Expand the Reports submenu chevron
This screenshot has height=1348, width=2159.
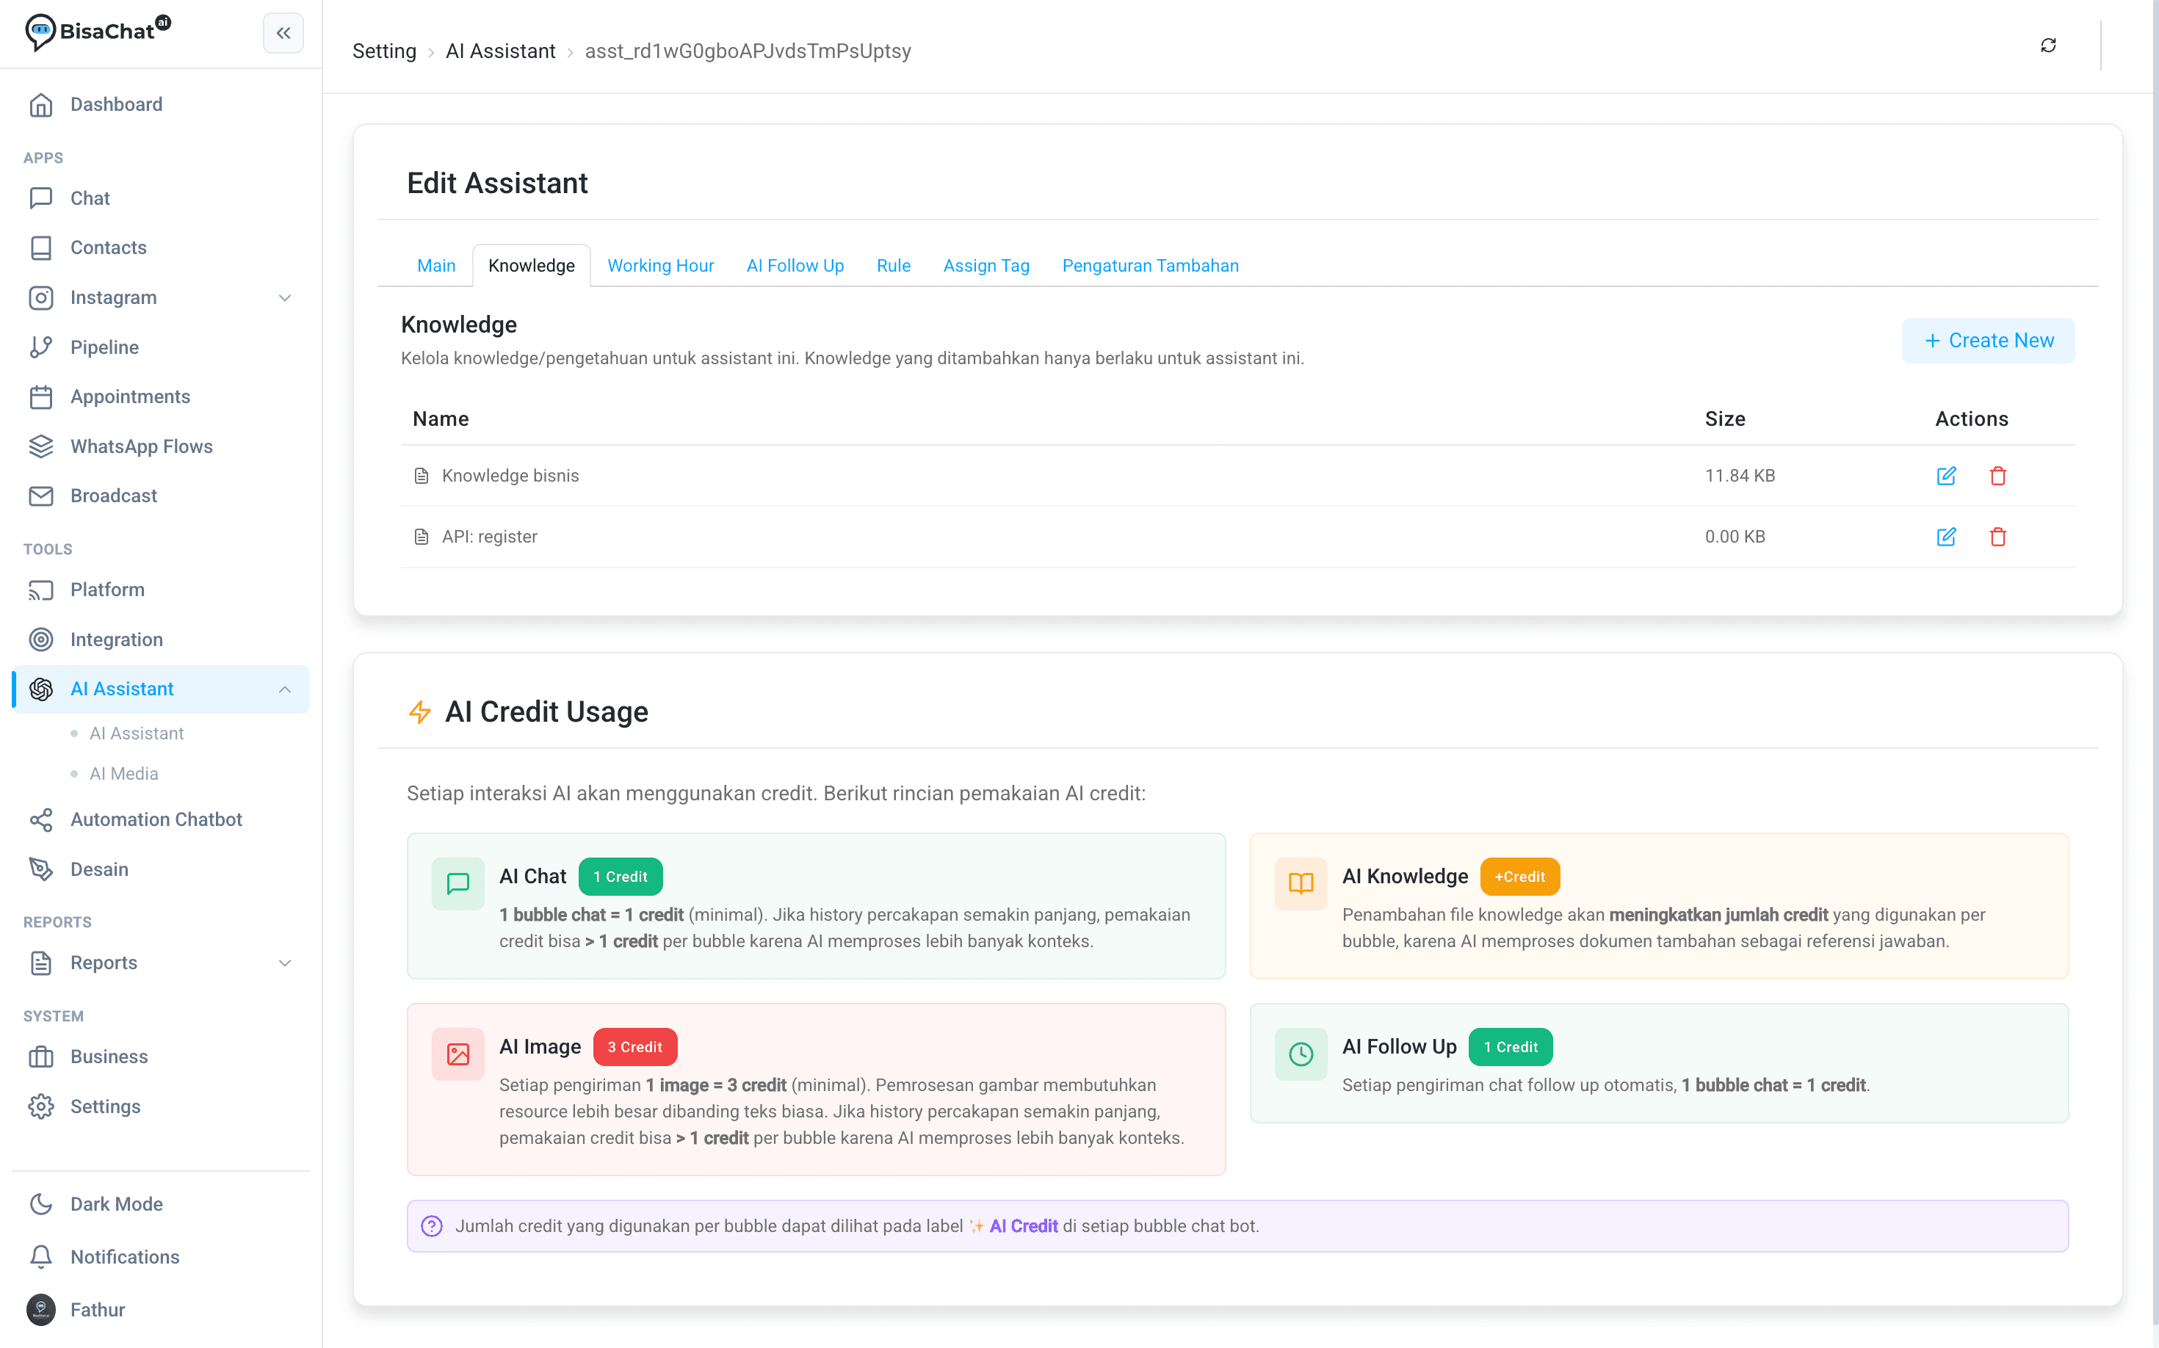284,963
